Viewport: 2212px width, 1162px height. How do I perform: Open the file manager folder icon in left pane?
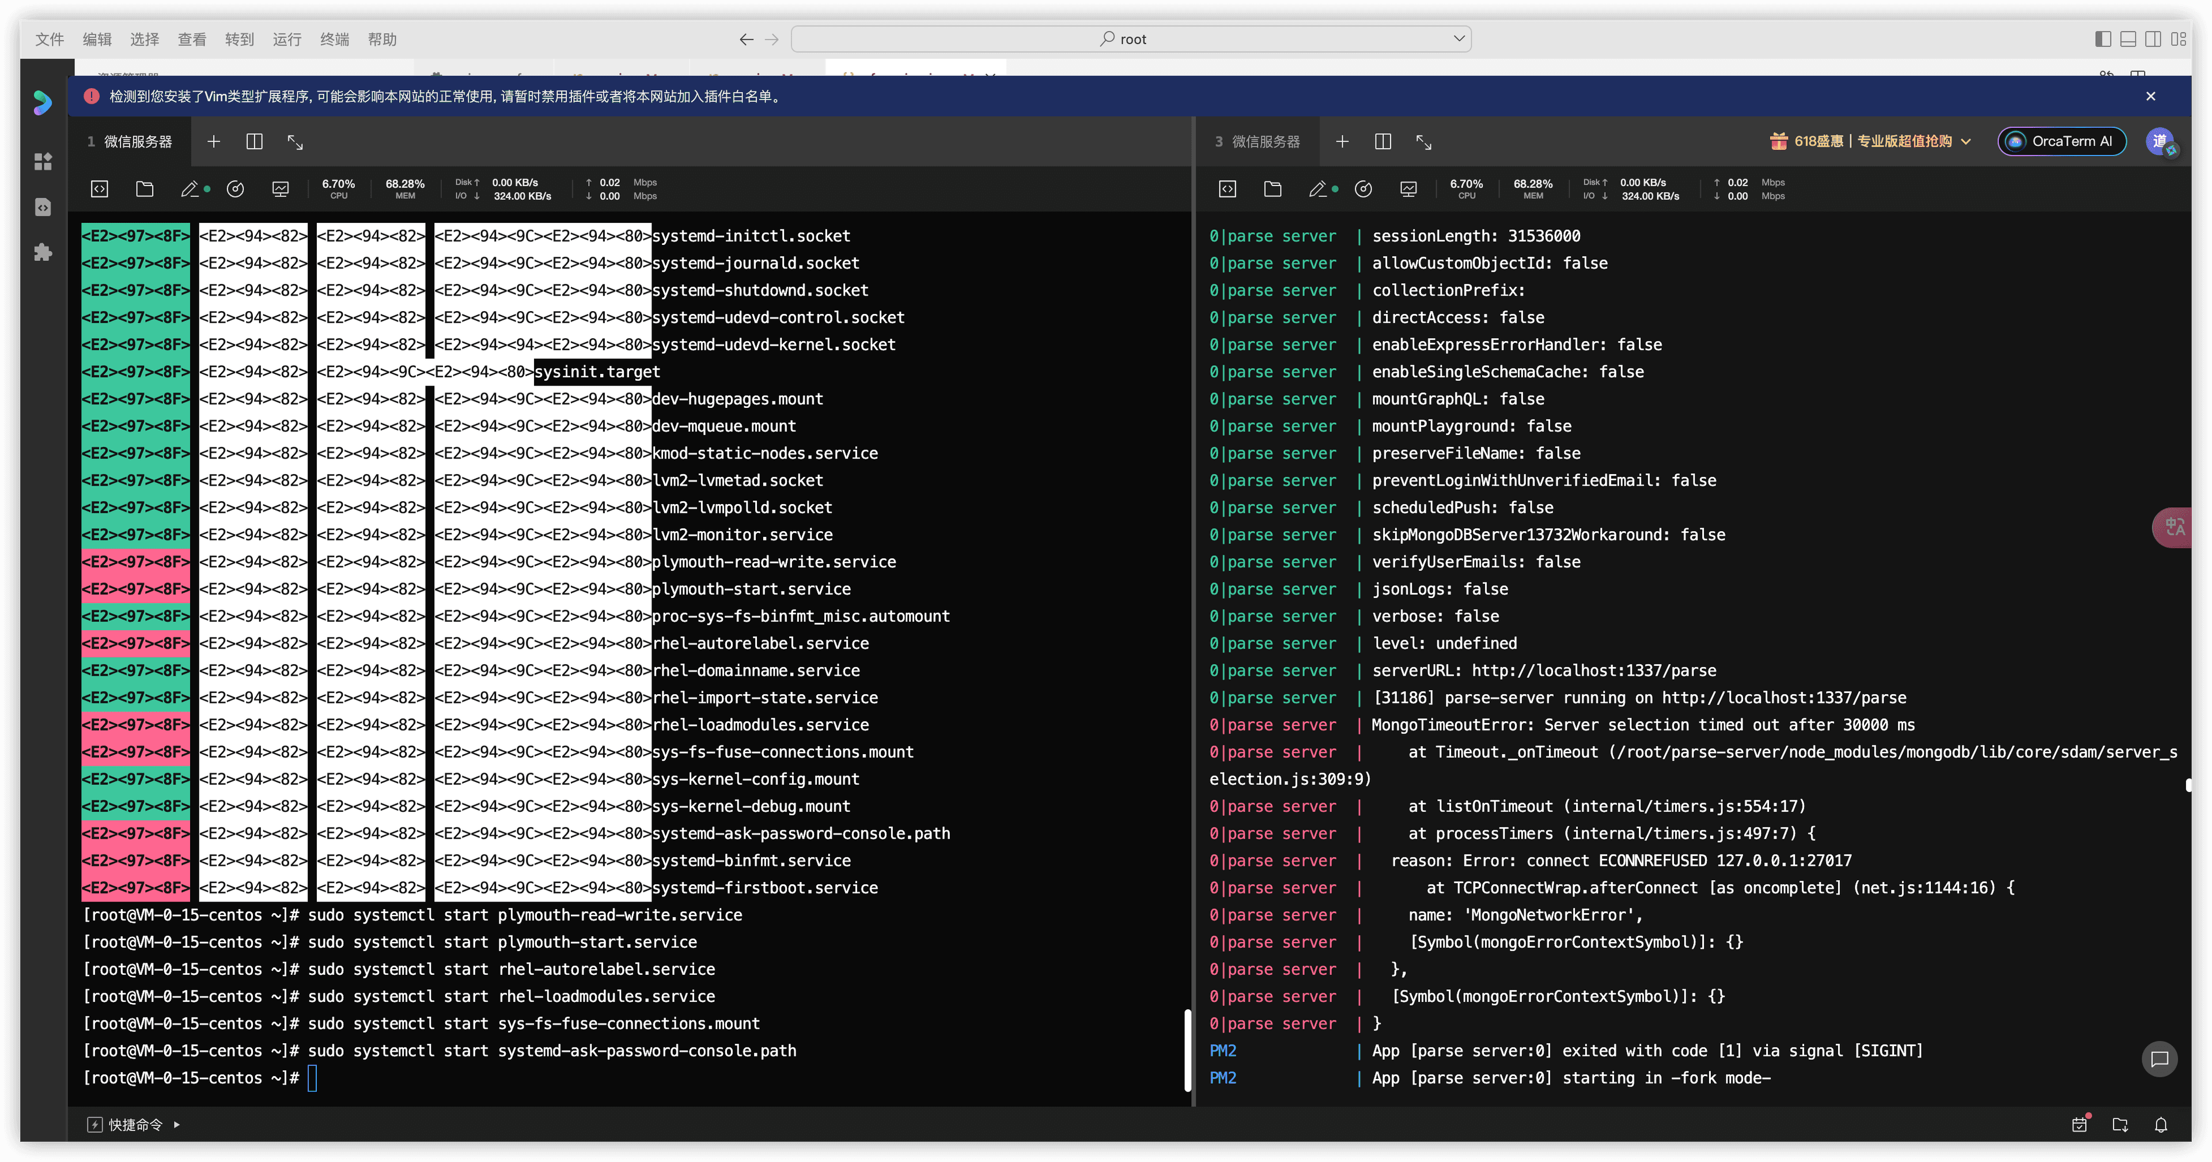click(x=144, y=189)
